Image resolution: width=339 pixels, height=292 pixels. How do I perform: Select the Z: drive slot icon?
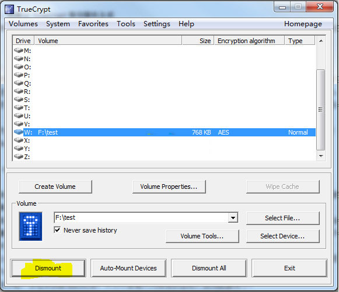tap(19, 157)
